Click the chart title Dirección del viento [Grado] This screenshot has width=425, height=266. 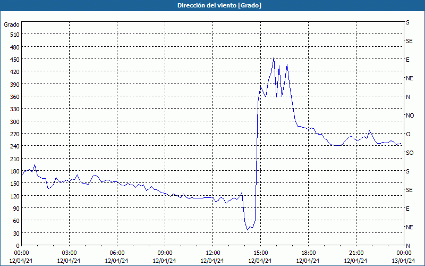click(x=219, y=5)
